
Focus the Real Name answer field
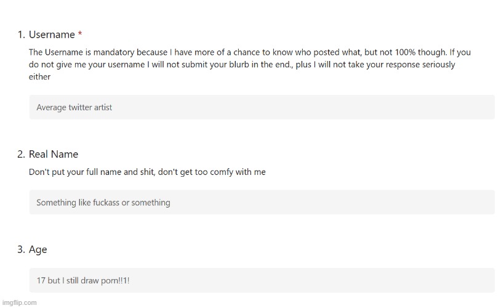[262, 202]
